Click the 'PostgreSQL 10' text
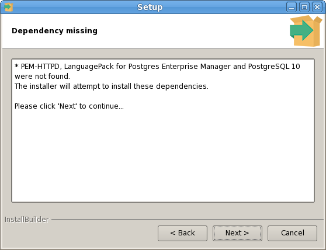Viewport: 326px width, 250px height. click(274, 67)
